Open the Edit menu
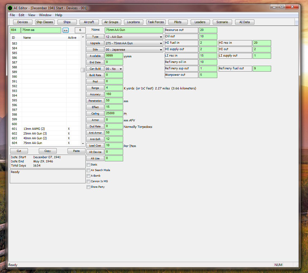 22,15
